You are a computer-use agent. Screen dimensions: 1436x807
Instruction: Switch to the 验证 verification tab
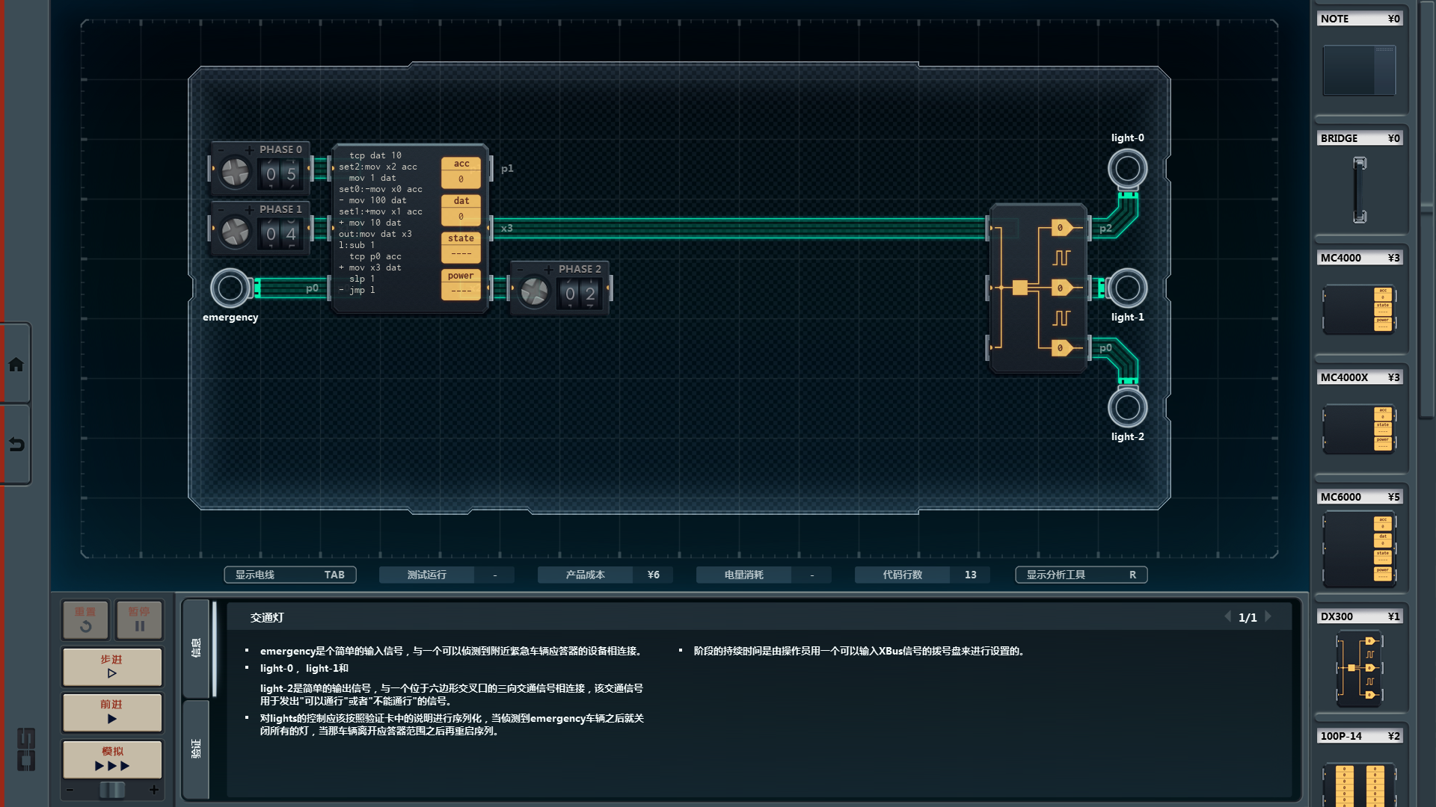196,749
